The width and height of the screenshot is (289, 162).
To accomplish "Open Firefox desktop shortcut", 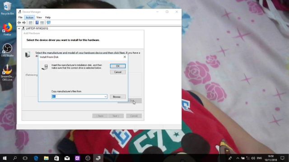I will [x=7, y=29].
